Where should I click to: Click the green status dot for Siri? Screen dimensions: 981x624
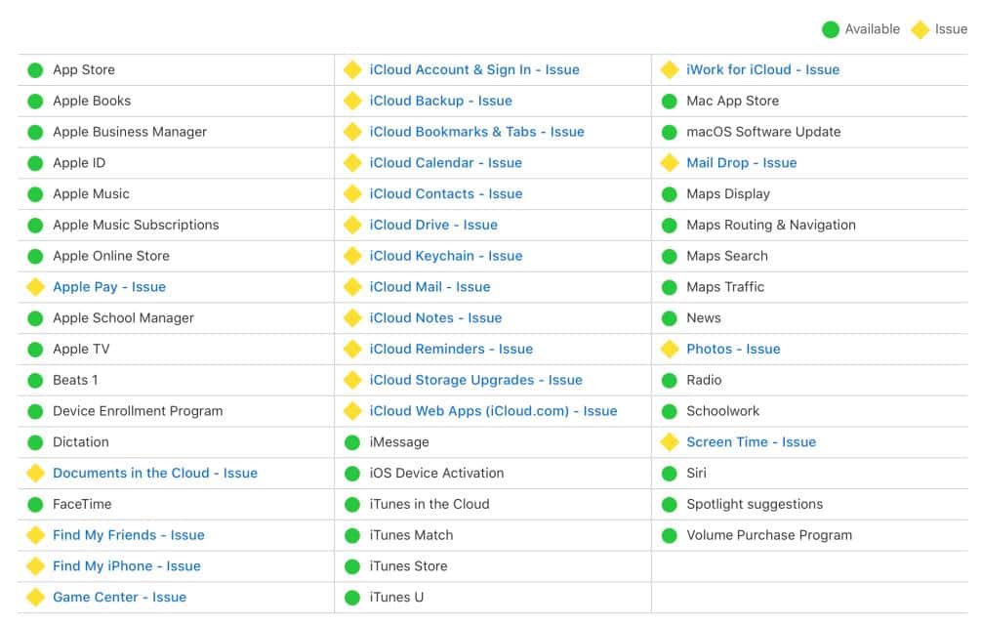pyautogui.click(x=670, y=474)
